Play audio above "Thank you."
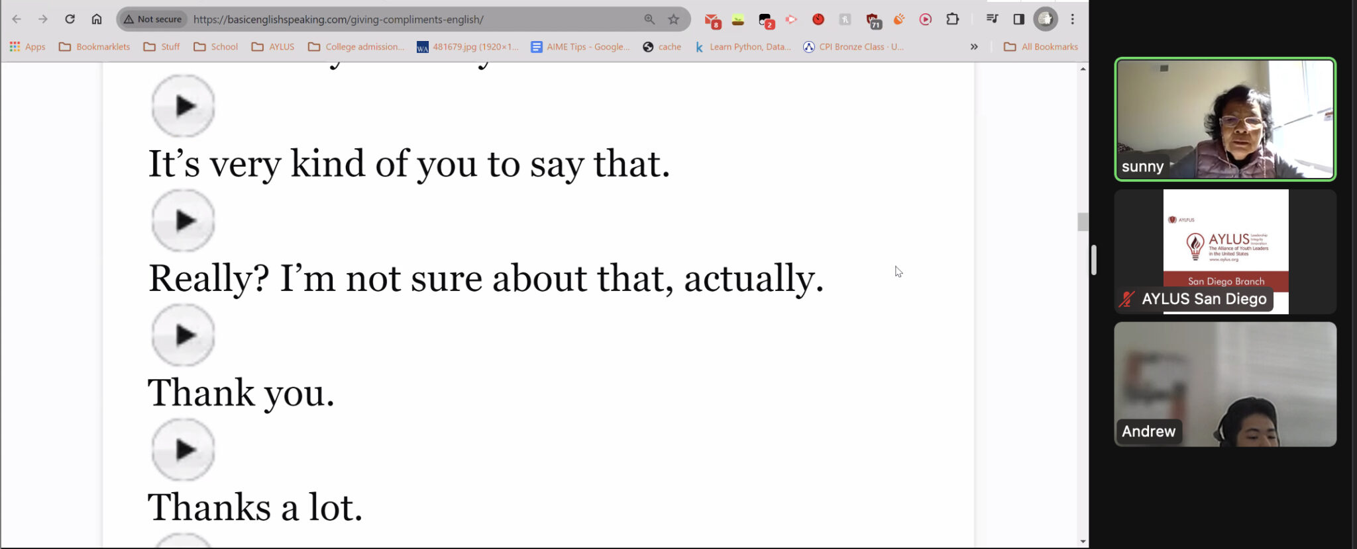 click(183, 335)
